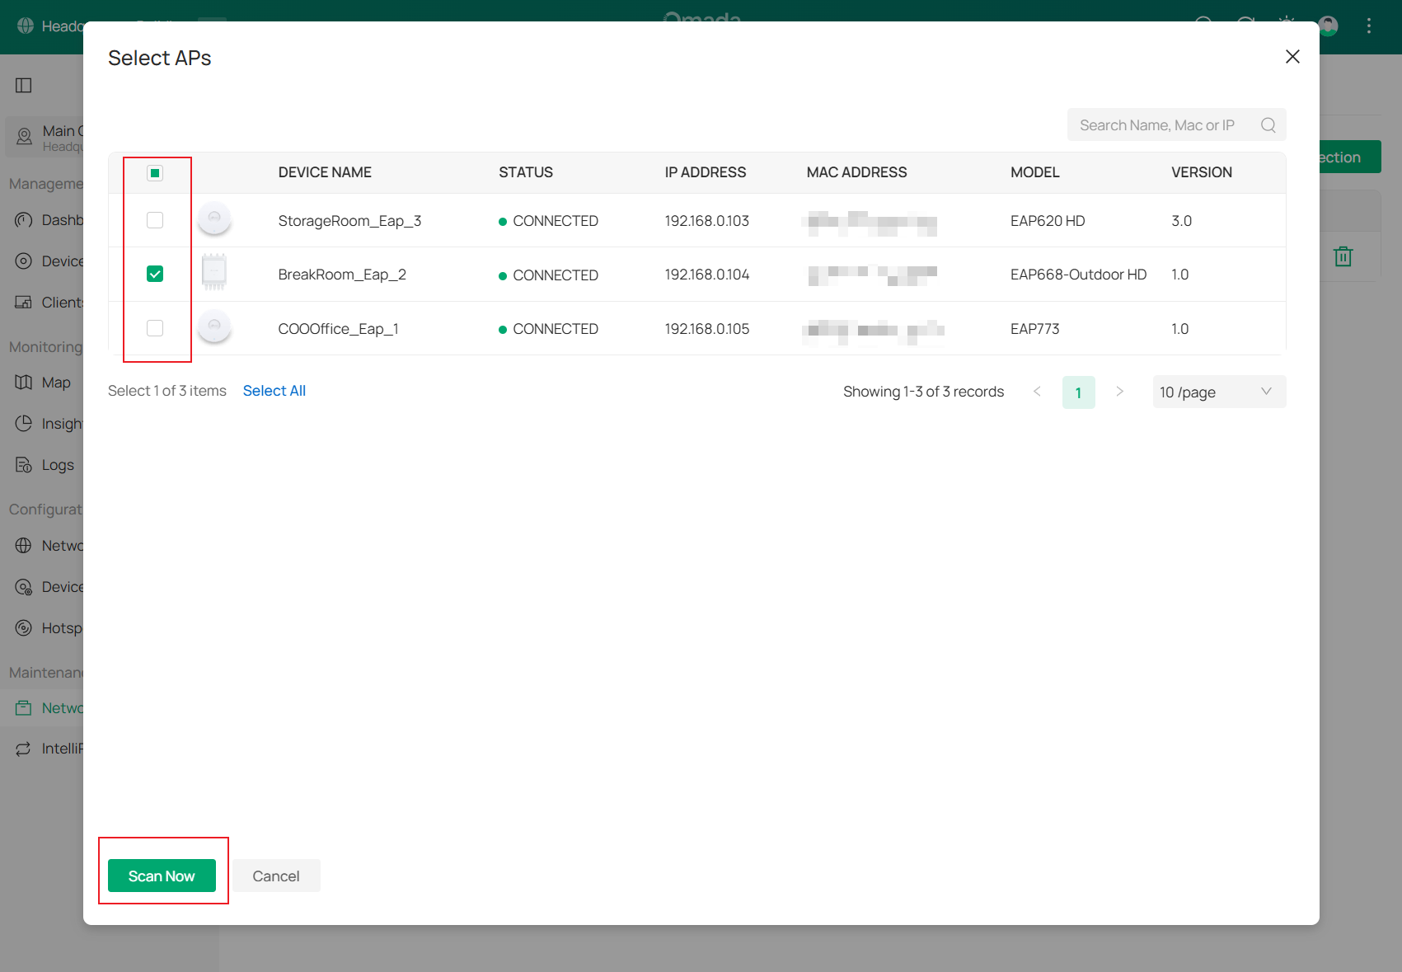Click the next page chevron
Screen dimensions: 1402x972
pos(1120,392)
